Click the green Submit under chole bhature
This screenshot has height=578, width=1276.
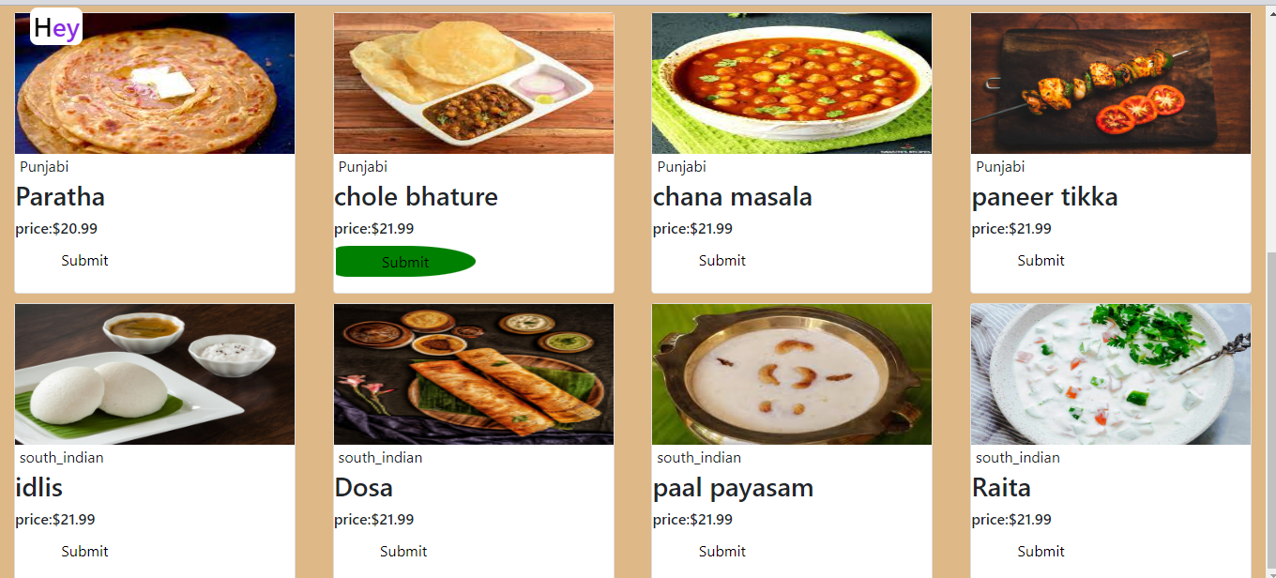coord(404,261)
